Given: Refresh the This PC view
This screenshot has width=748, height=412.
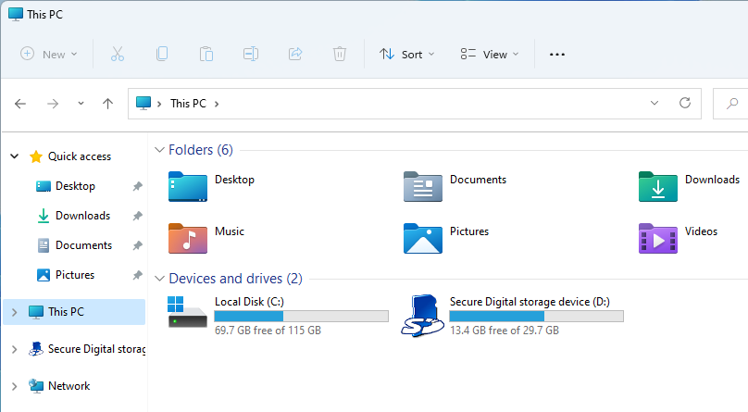Looking at the screenshot, I should coord(684,103).
